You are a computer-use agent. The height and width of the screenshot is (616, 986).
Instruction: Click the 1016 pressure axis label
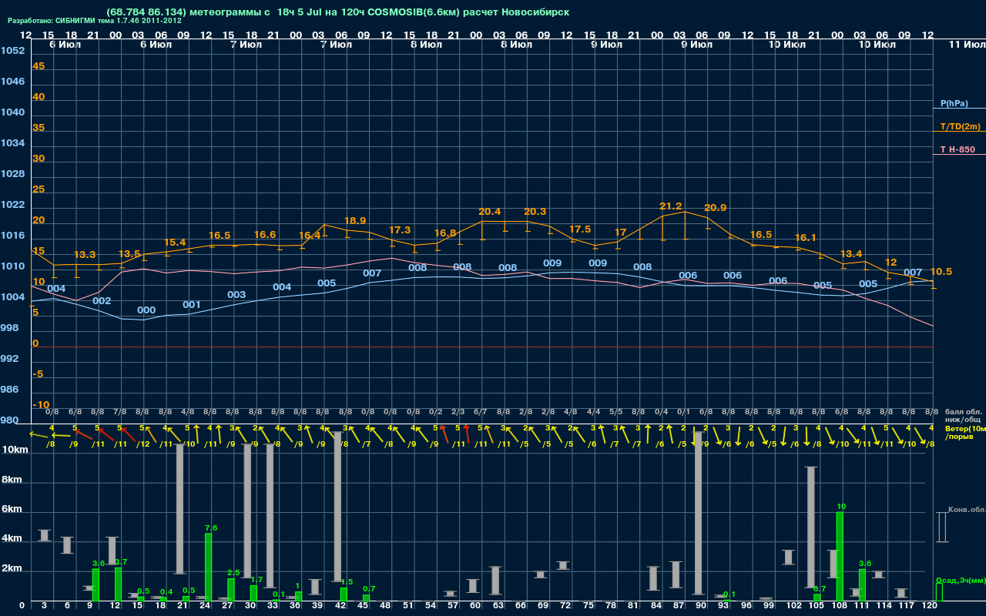click(12, 236)
